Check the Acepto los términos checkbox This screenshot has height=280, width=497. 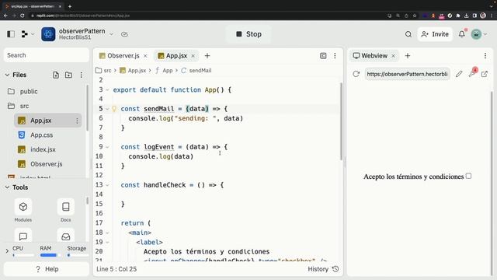(x=468, y=176)
